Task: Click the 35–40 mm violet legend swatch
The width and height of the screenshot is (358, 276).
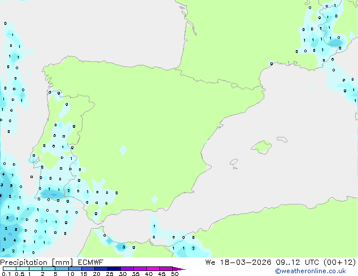Action: [139, 269]
